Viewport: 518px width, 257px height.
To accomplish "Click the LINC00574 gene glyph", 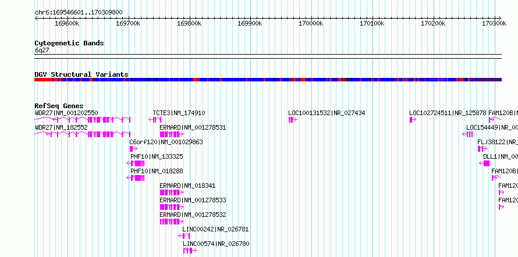I will pyautogui.click(x=190, y=251).
